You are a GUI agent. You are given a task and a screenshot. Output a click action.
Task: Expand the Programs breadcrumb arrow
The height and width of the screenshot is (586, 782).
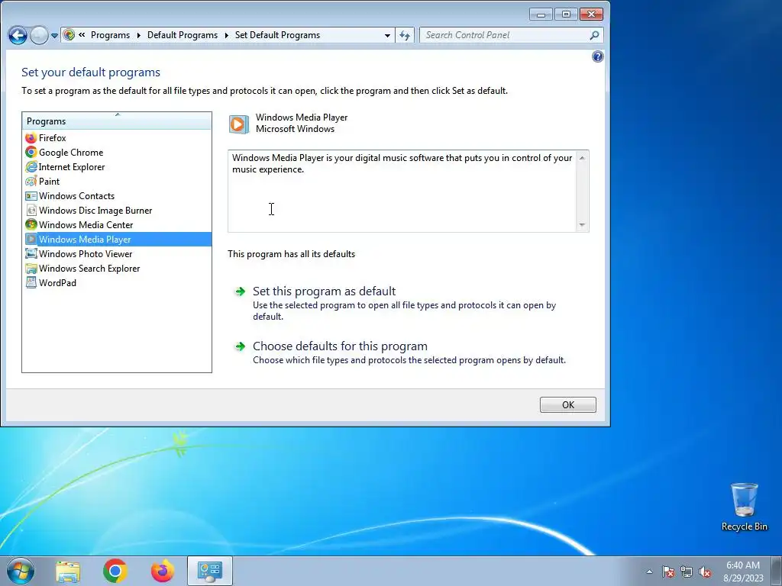(138, 35)
